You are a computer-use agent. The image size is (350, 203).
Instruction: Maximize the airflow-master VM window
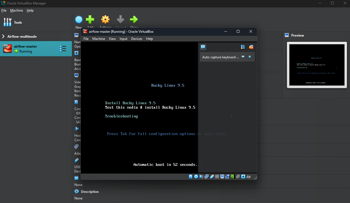(238, 31)
